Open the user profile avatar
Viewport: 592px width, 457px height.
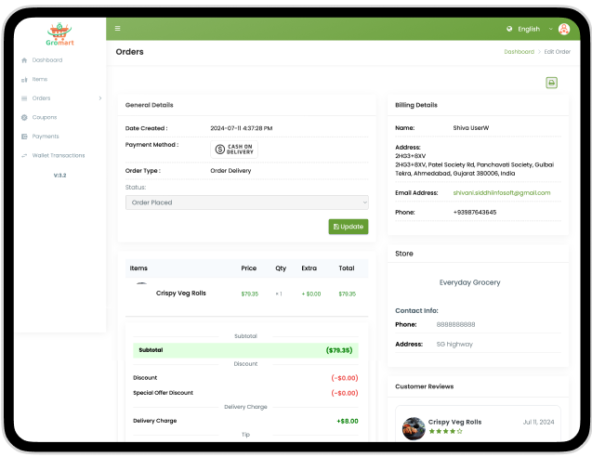pos(564,29)
